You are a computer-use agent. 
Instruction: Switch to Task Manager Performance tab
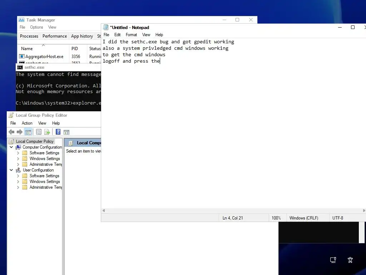click(55, 36)
